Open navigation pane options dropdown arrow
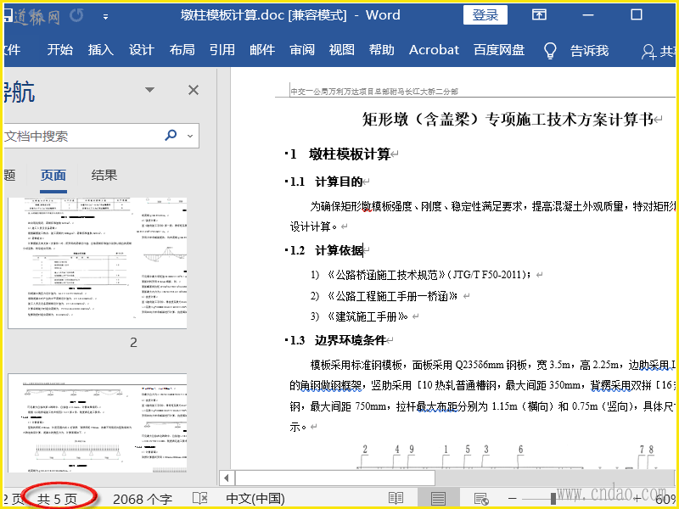 click(150, 90)
